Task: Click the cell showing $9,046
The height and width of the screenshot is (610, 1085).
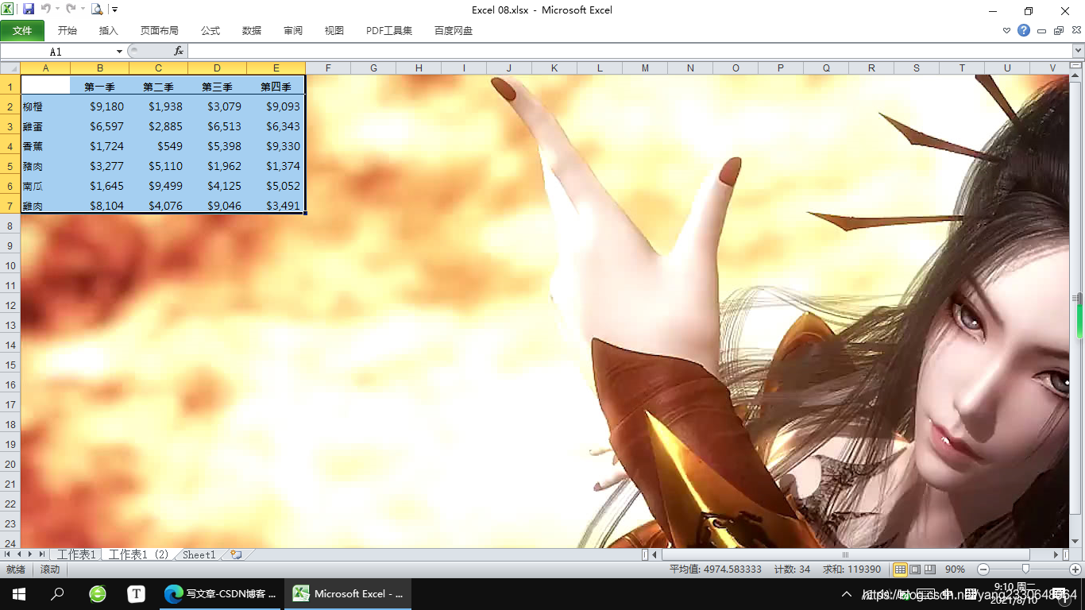Action: click(x=217, y=206)
